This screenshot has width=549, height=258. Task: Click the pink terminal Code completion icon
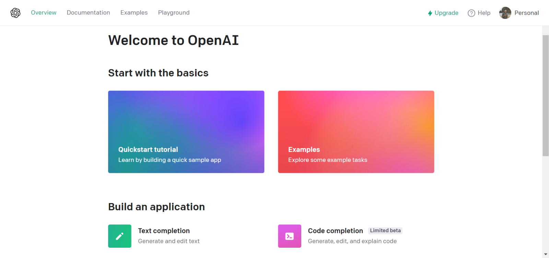pos(289,236)
